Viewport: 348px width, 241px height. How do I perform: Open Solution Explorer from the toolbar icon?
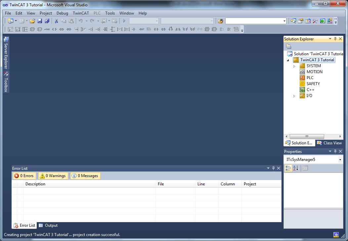pyautogui.click(x=293, y=21)
